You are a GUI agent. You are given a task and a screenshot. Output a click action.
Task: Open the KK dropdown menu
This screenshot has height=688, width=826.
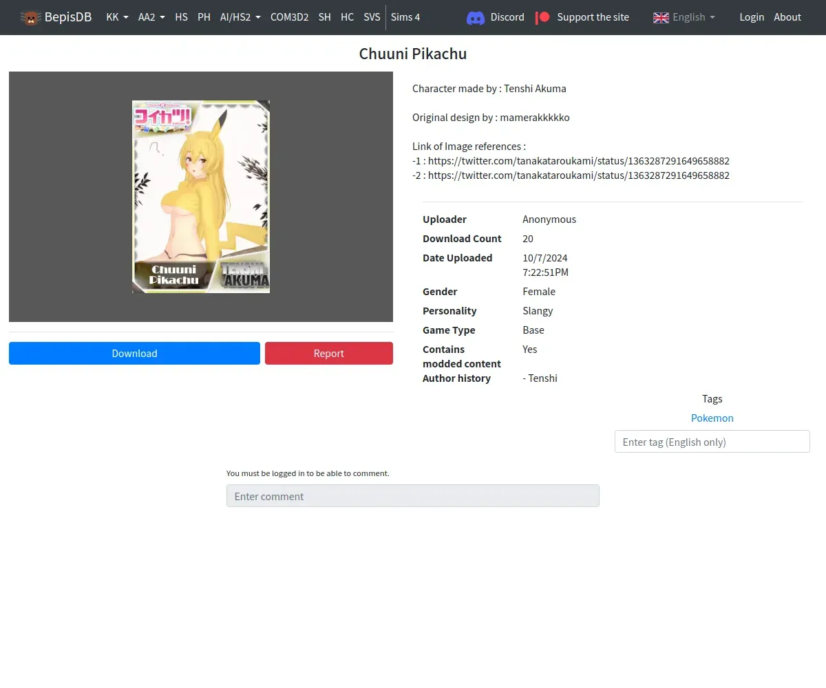pos(118,17)
